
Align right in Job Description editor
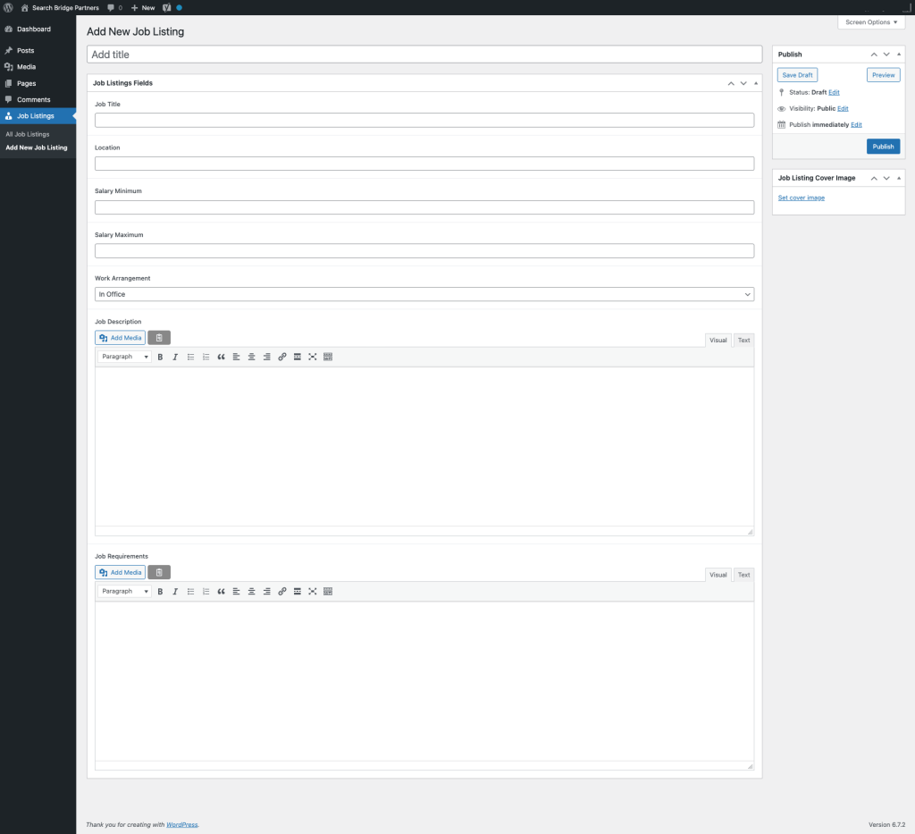(x=266, y=357)
